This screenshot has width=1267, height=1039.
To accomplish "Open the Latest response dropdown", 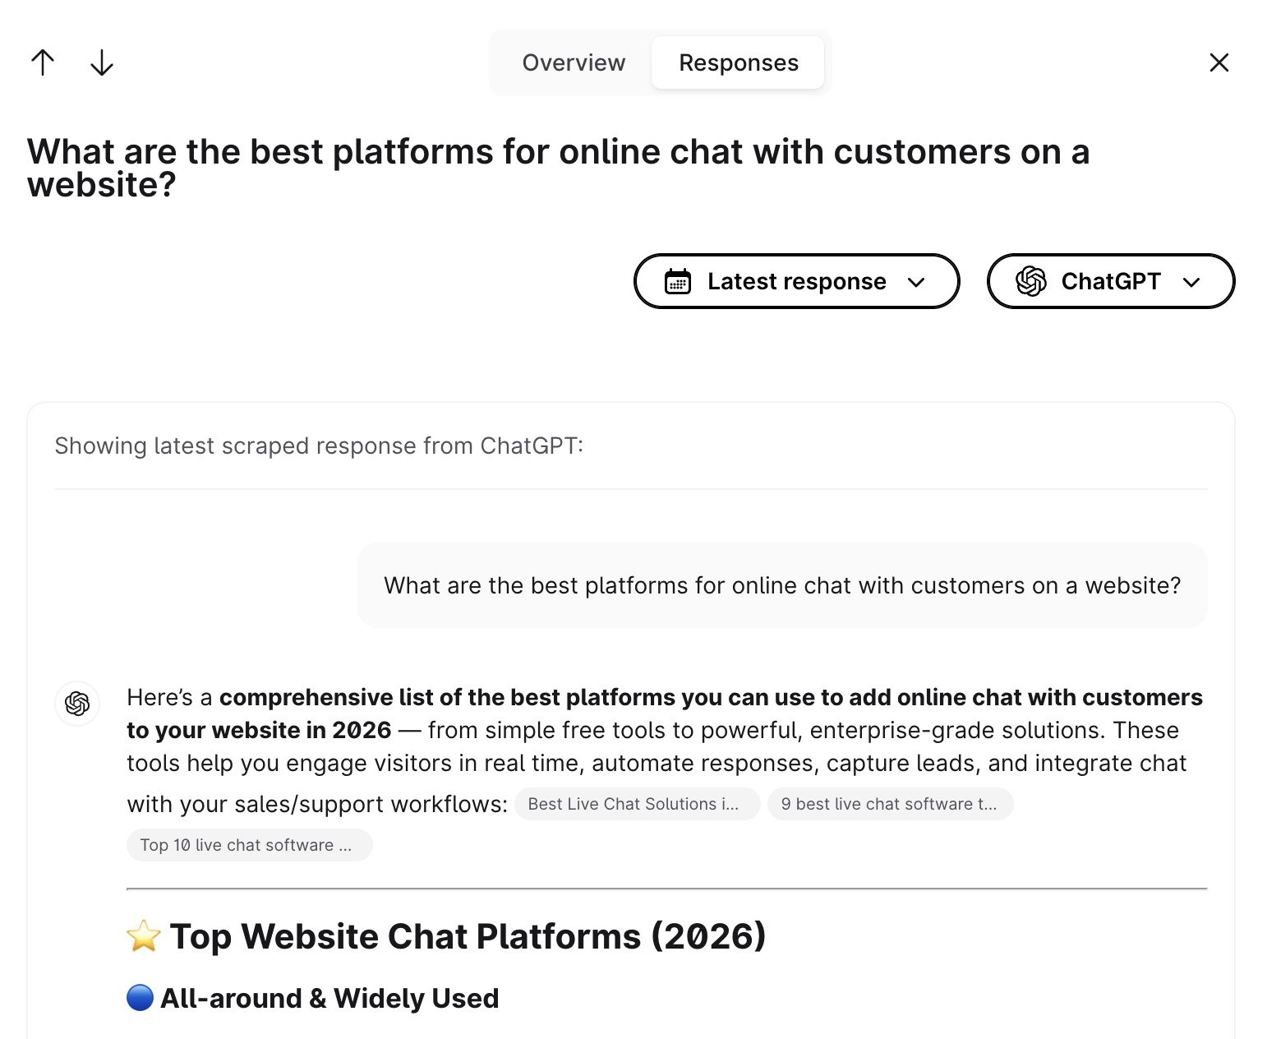I will click(795, 281).
